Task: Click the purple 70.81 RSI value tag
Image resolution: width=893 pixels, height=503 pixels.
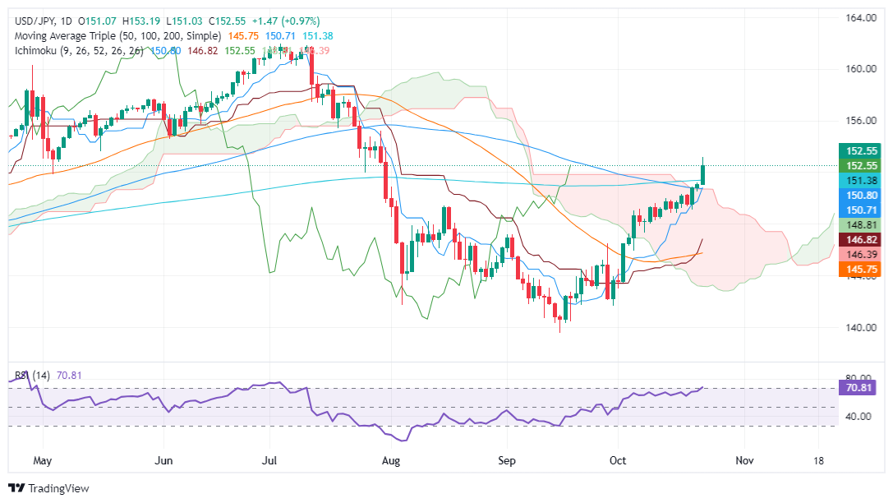Action: coord(860,388)
